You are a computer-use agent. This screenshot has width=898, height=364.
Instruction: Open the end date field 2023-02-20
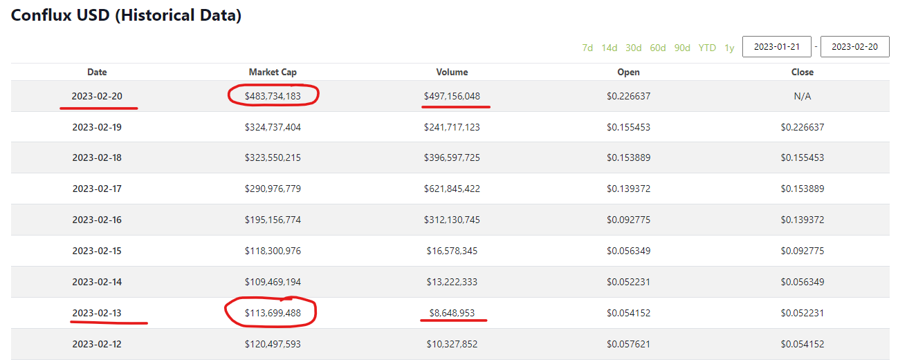pyautogui.click(x=854, y=47)
